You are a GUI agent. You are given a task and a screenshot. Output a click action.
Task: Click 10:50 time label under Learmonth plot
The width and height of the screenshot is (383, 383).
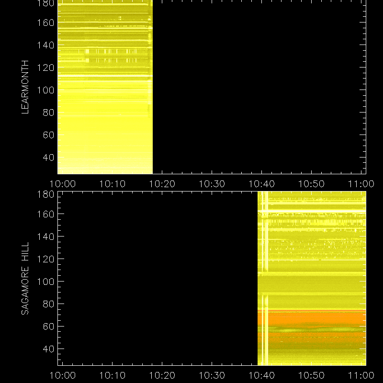312,184
